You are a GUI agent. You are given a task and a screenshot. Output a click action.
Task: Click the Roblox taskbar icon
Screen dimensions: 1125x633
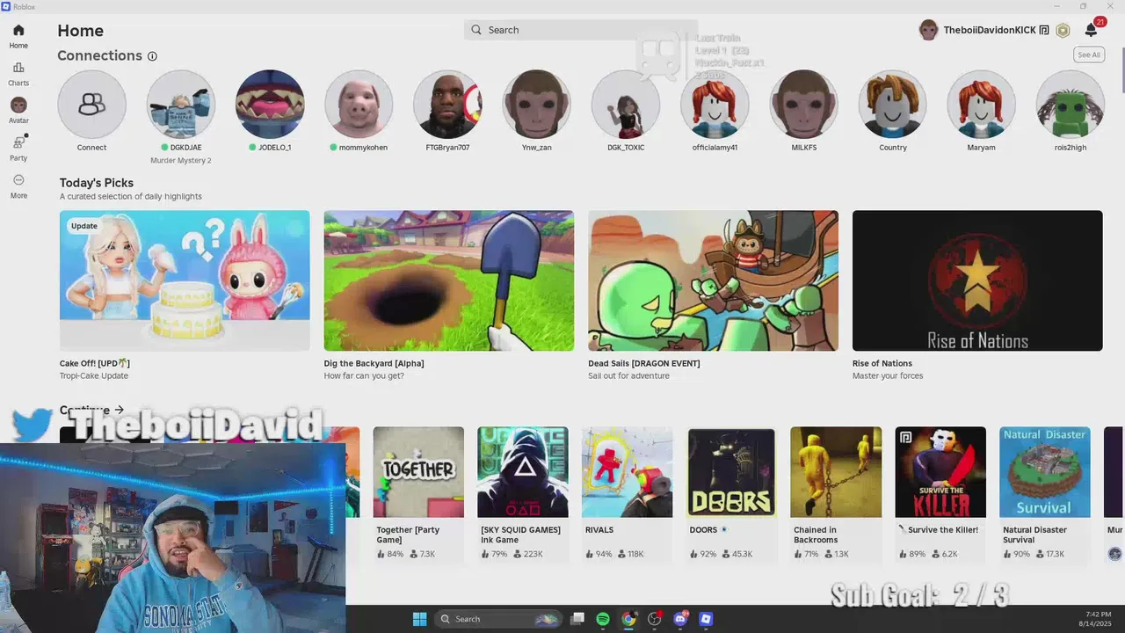(x=706, y=619)
